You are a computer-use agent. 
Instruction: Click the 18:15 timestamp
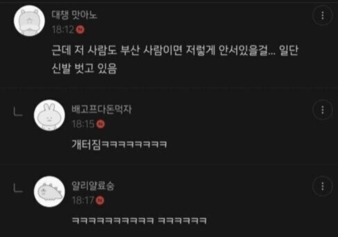click(83, 124)
